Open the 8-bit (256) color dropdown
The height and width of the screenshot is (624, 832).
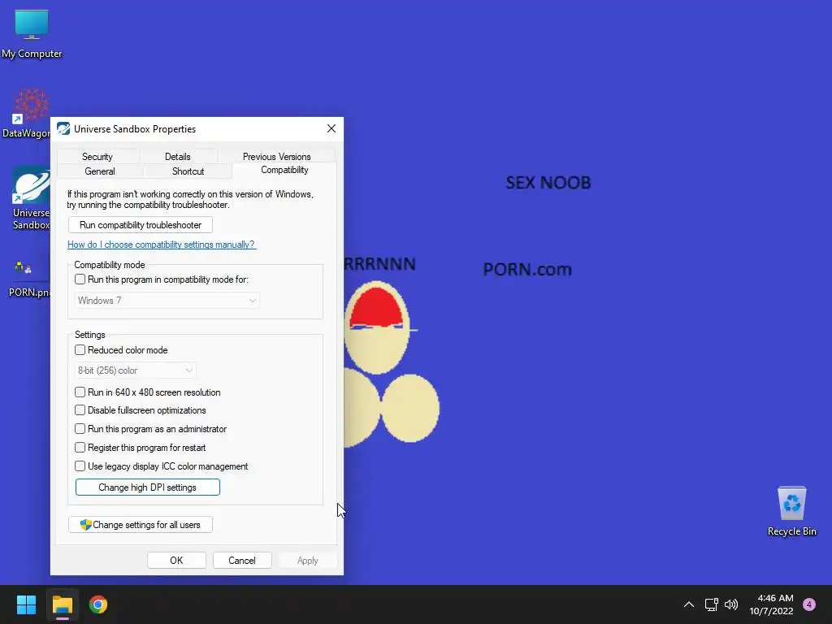coord(136,370)
